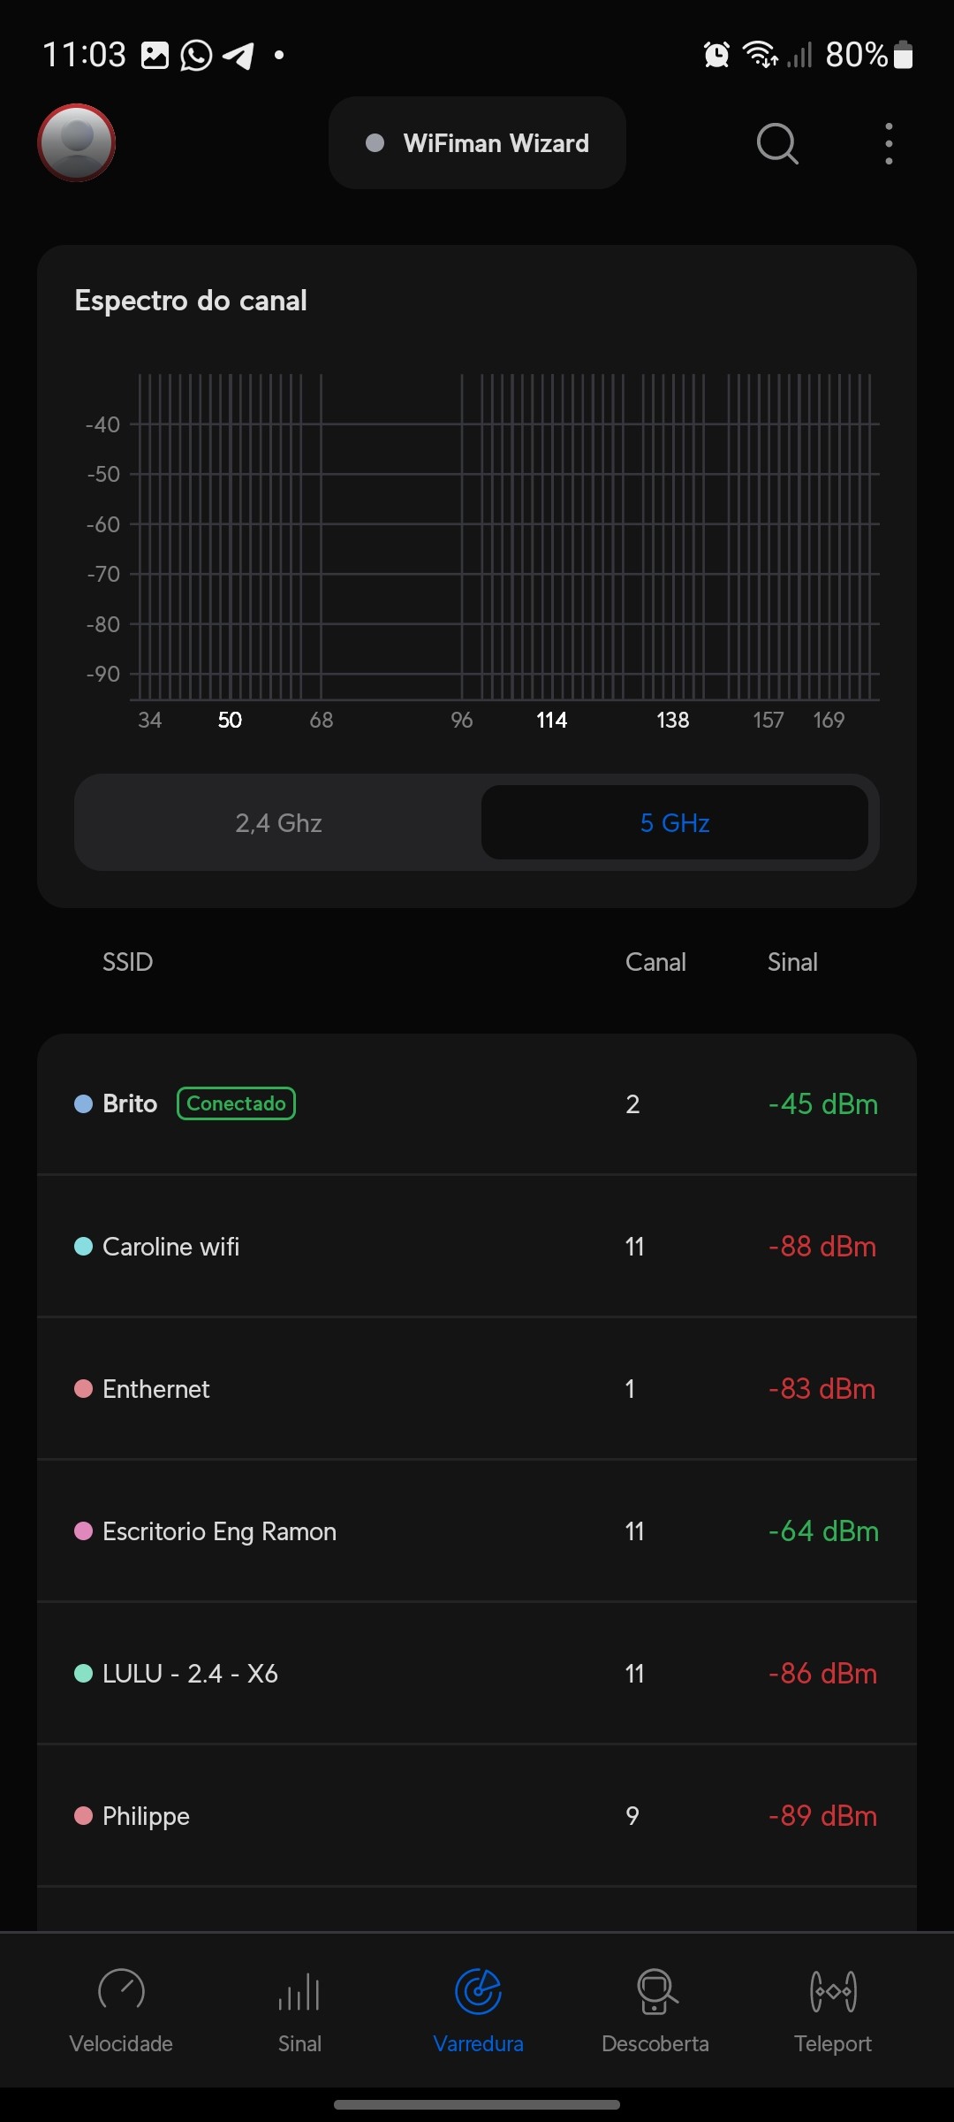The height and width of the screenshot is (2122, 954).
Task: Open the WiFiman Wizard selector
Action: tap(477, 143)
